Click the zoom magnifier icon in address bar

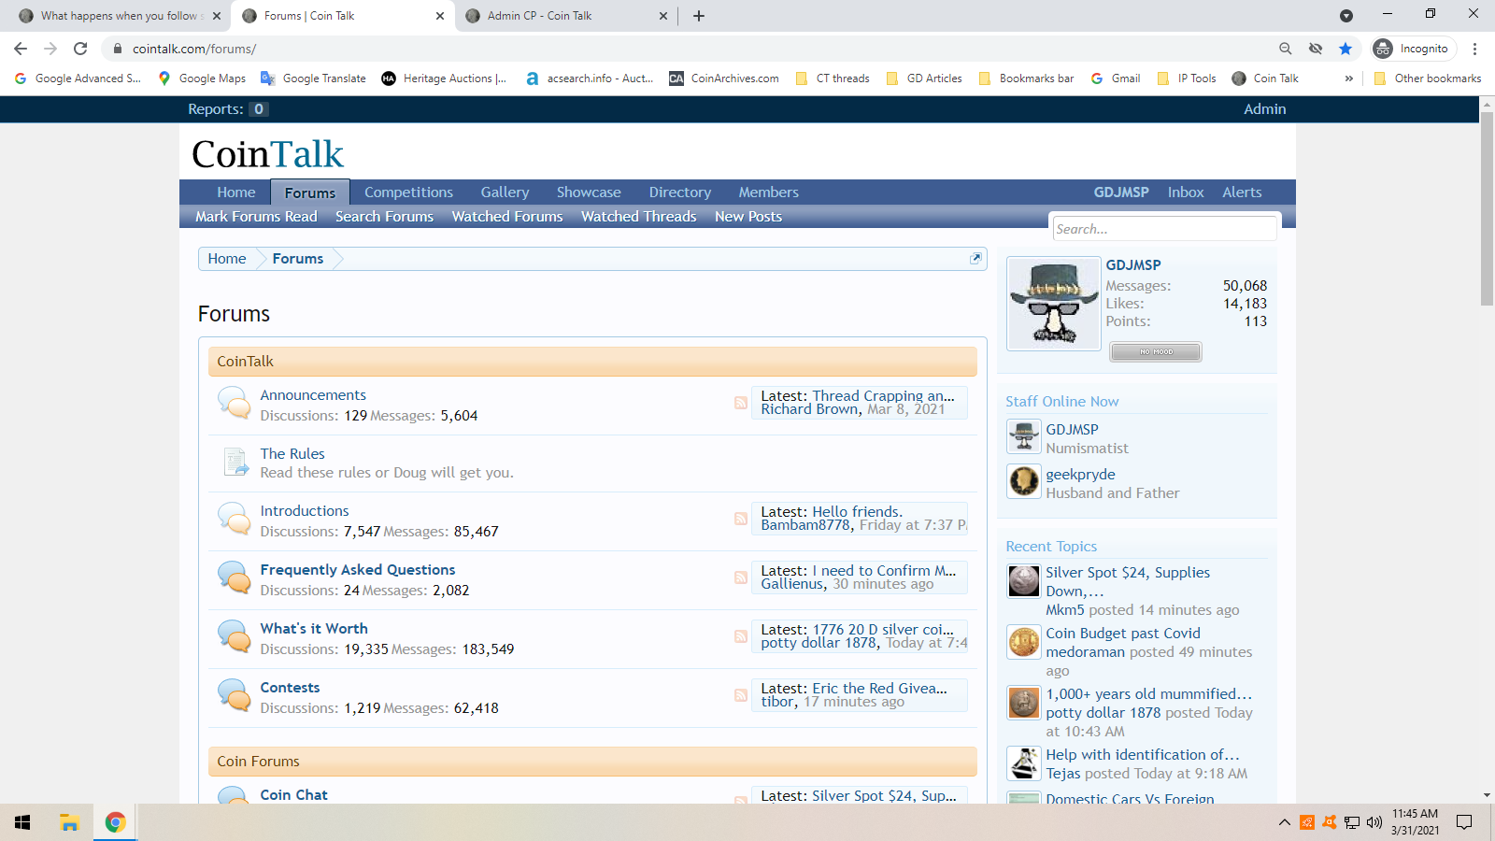tap(1286, 49)
